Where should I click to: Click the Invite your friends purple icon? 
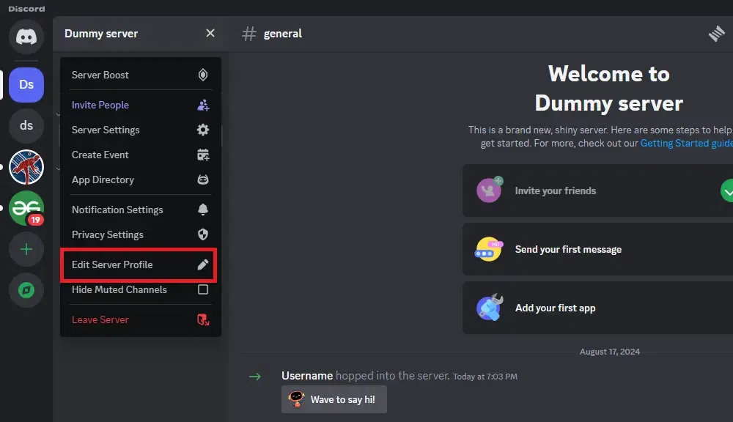pyautogui.click(x=490, y=190)
